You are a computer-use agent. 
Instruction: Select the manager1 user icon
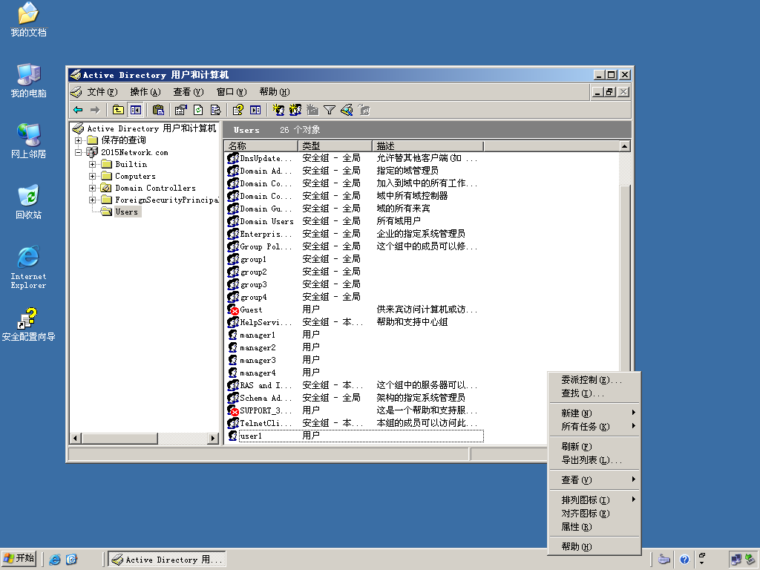coord(233,335)
